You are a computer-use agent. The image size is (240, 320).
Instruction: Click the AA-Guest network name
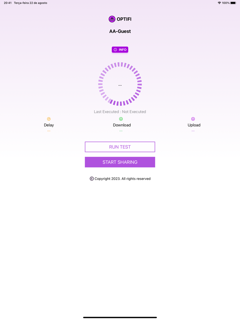[120, 31]
